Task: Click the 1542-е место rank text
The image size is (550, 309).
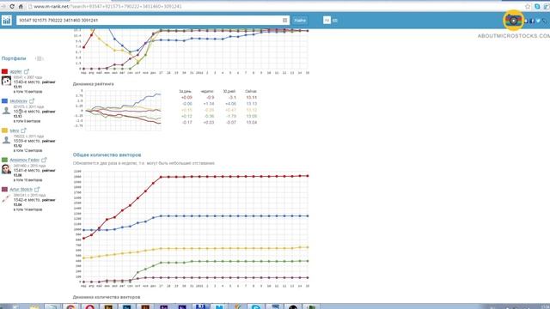Action: click(x=27, y=200)
